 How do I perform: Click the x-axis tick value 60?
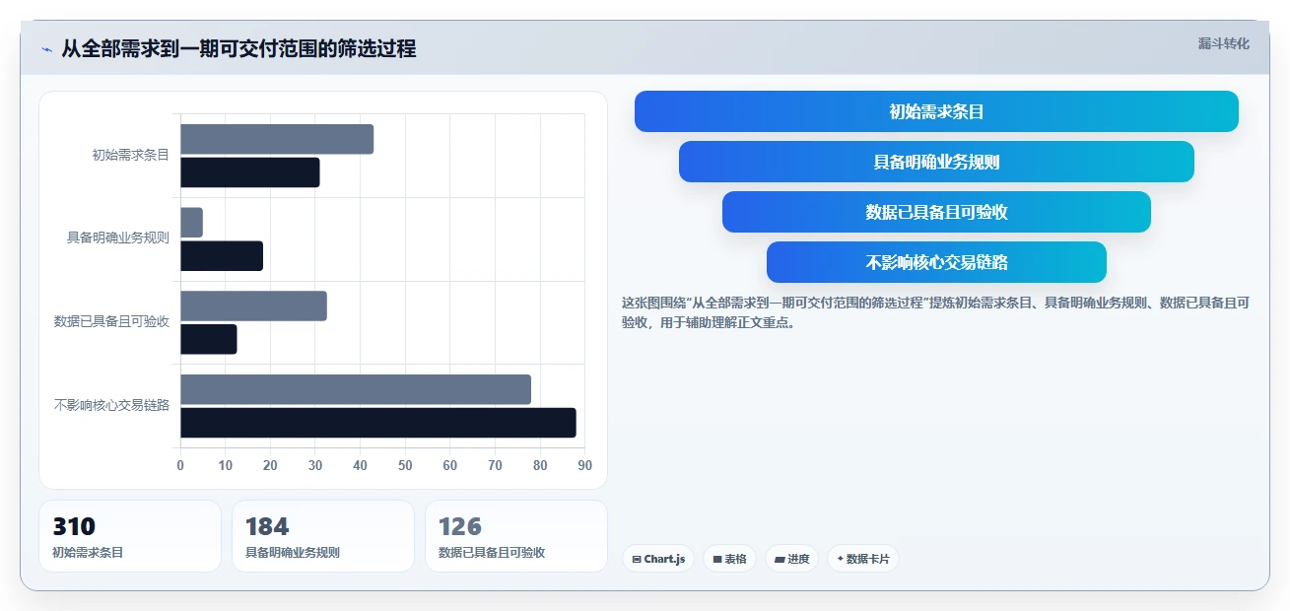pyautogui.click(x=450, y=466)
